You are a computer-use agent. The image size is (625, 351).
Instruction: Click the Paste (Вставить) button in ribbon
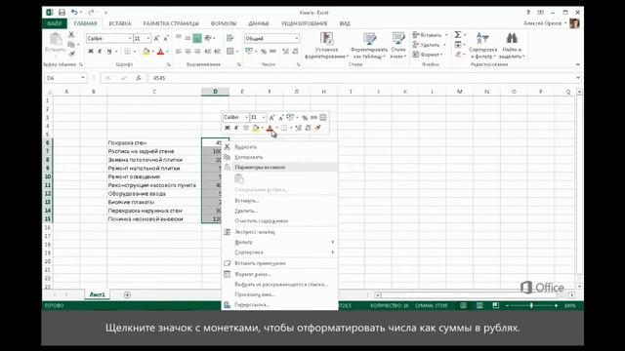[55, 43]
